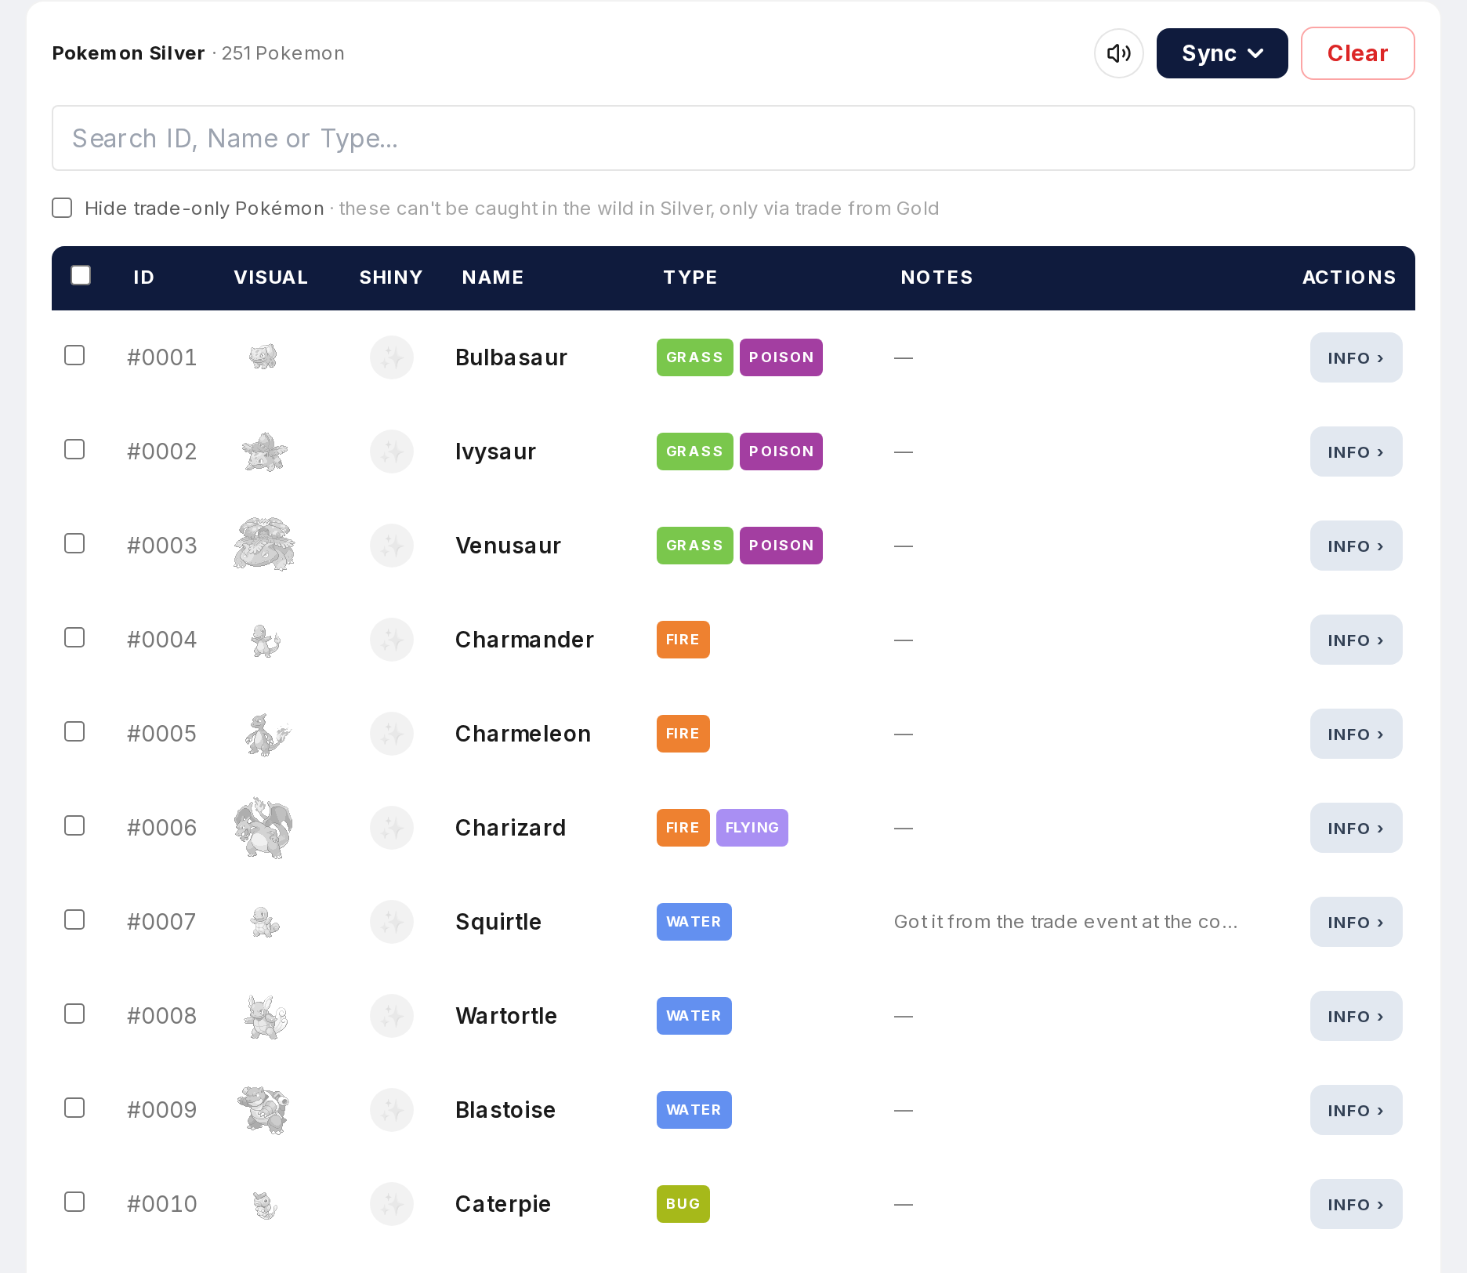Click the red Clear button
The width and height of the screenshot is (1467, 1273).
[x=1357, y=53]
